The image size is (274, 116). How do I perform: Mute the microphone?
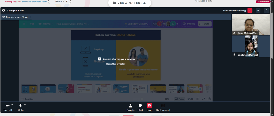[x=21, y=108]
